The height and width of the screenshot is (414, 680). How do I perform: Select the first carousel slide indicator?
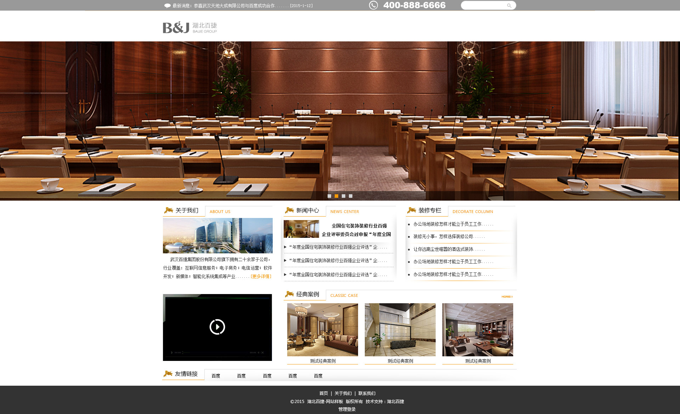coord(329,196)
